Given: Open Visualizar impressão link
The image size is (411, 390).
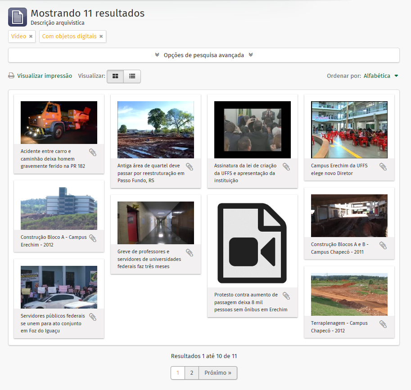Looking at the screenshot, I should tap(45, 76).
